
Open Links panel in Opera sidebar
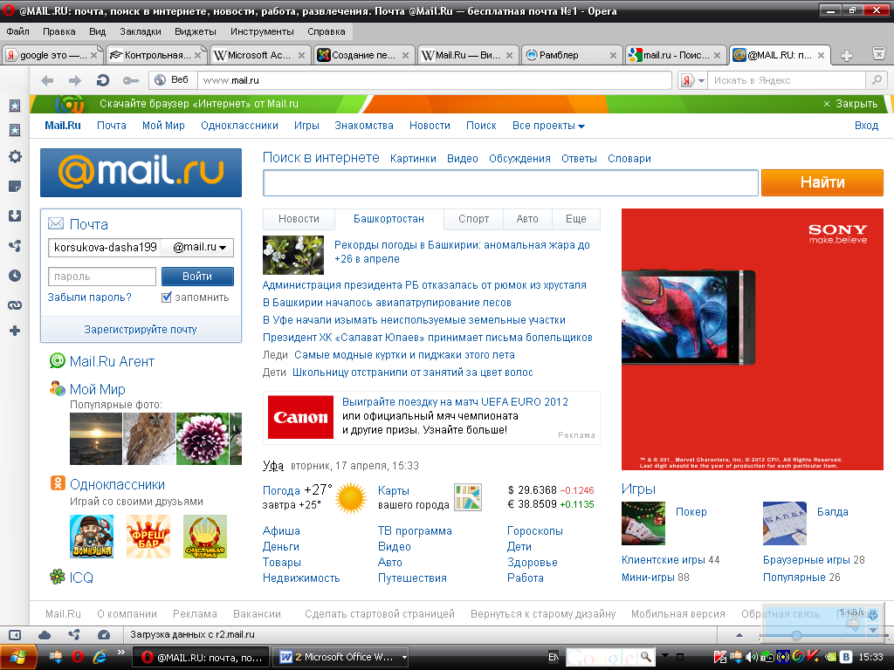click(x=15, y=305)
